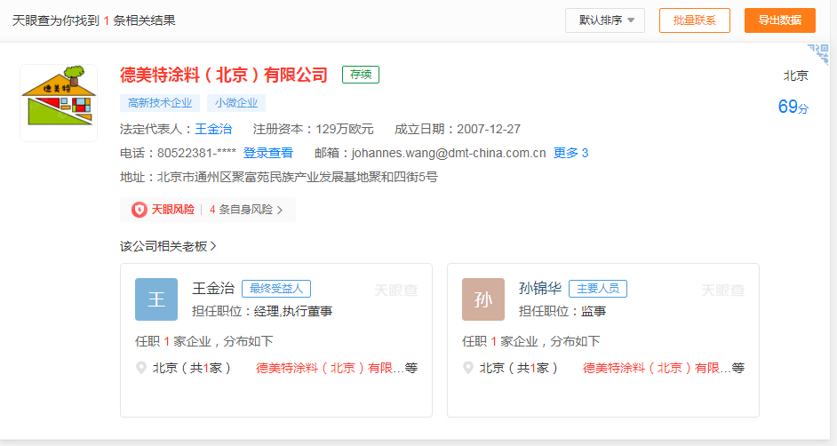Open company title 德美特涂料（北京）有限公司
This screenshot has height=446, width=837.
click(x=224, y=75)
